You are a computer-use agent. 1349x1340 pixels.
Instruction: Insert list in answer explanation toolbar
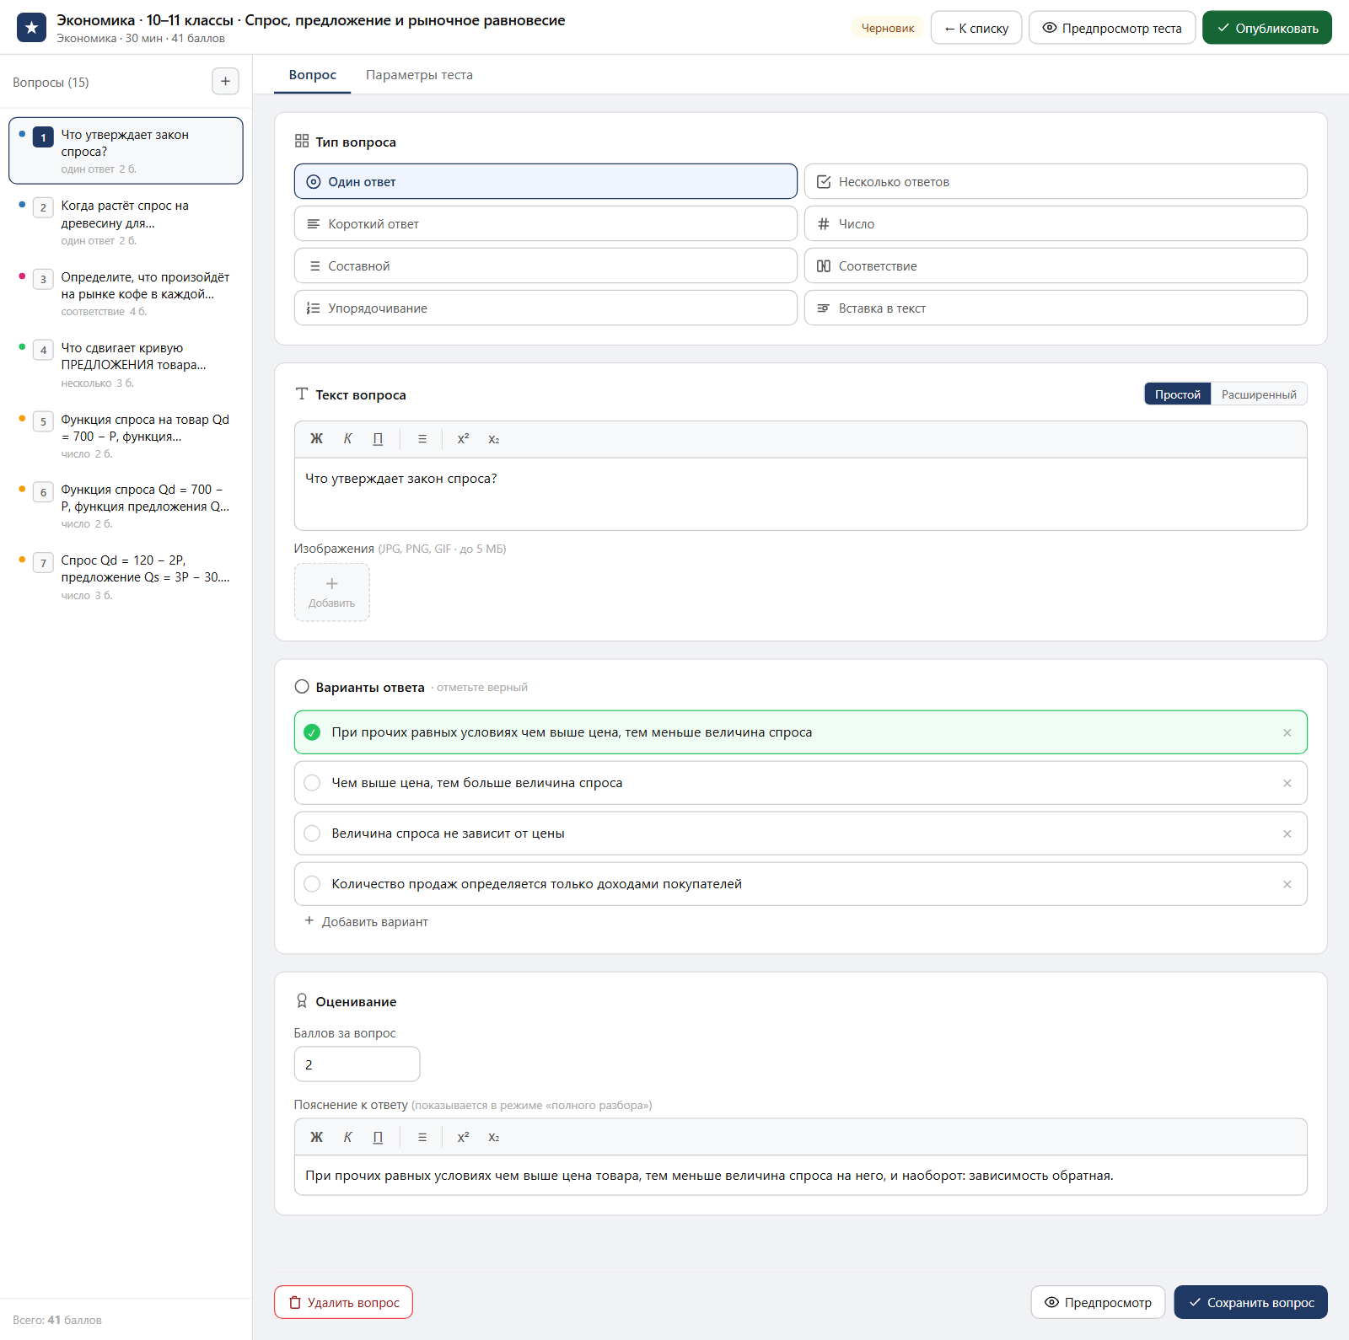pos(422,1137)
